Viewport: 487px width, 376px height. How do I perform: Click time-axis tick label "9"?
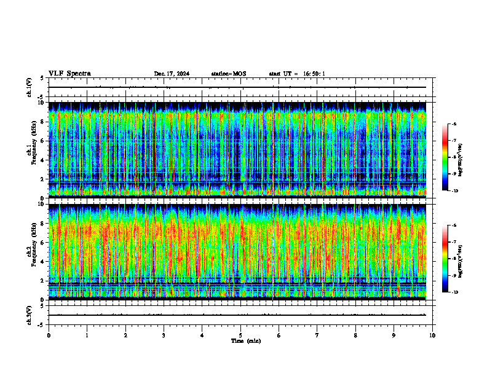click(394, 335)
